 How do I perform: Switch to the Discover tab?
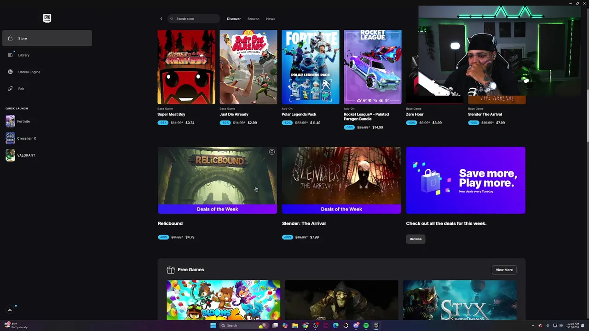(234, 19)
